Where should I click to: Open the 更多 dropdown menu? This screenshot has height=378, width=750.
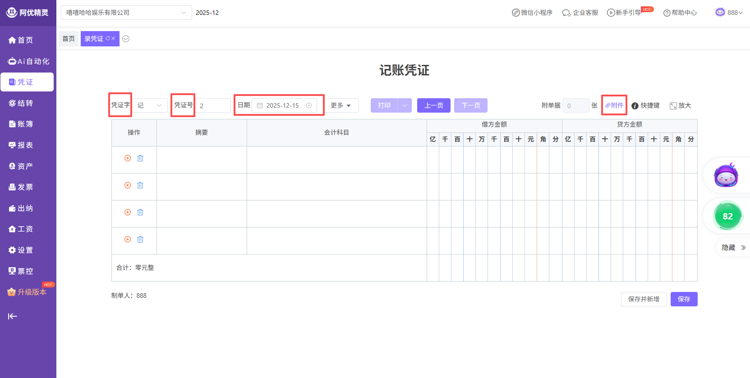pos(341,105)
